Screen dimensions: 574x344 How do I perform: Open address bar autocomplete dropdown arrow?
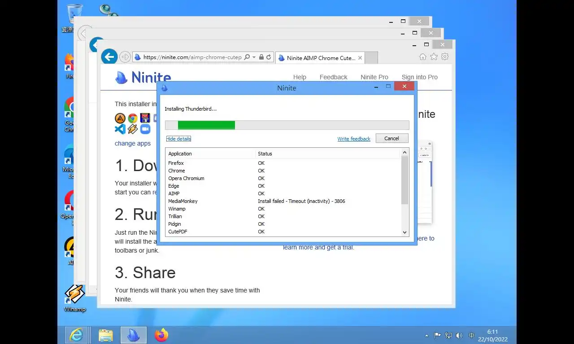point(254,57)
